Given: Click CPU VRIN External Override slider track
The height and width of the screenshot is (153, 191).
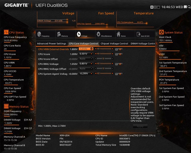Looking at the screenshot, I should (x=104, y=49).
